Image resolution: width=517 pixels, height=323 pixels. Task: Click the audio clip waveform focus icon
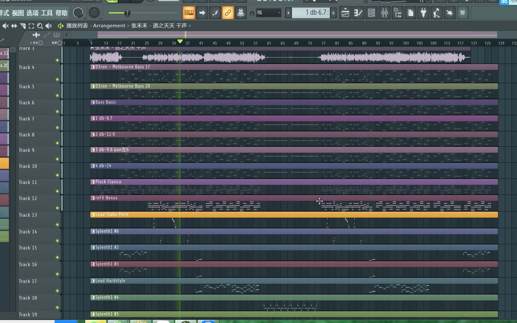click(36, 35)
